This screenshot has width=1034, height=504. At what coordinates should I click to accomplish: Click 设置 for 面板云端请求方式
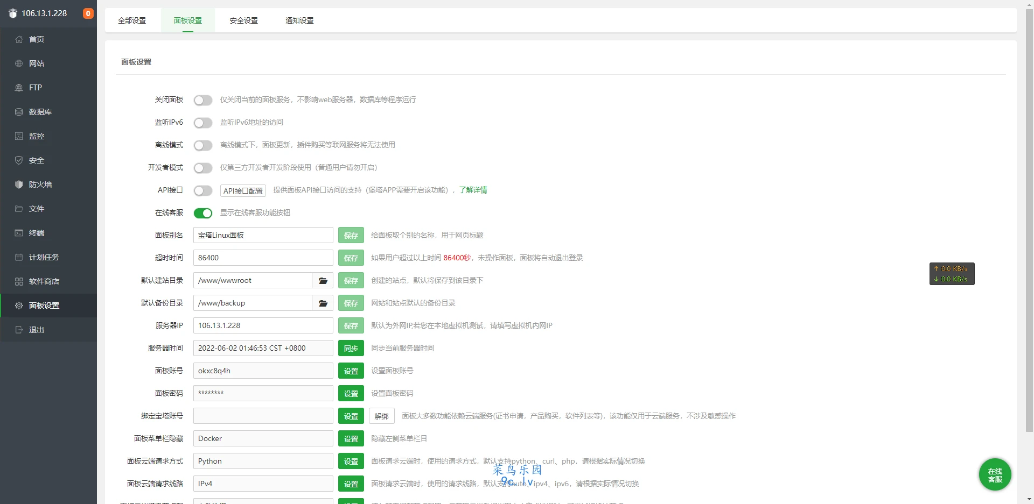pos(351,461)
